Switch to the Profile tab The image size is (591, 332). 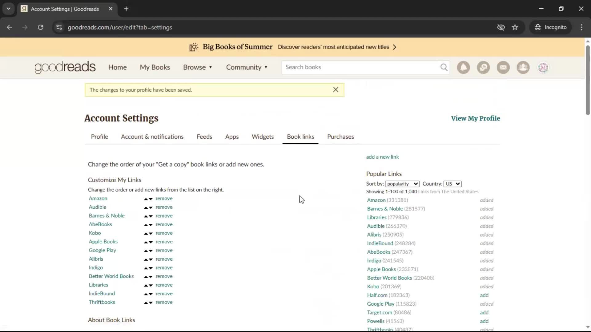click(x=99, y=136)
